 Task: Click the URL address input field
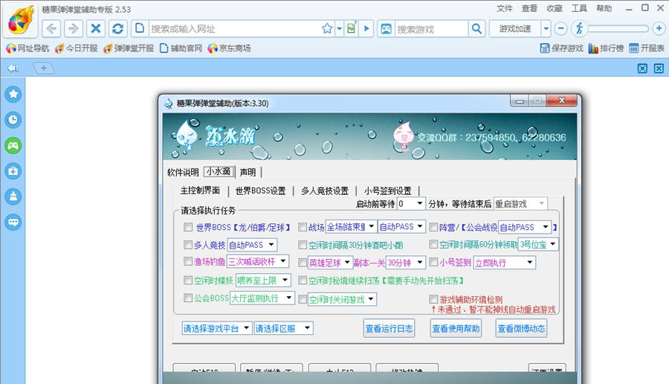point(234,28)
